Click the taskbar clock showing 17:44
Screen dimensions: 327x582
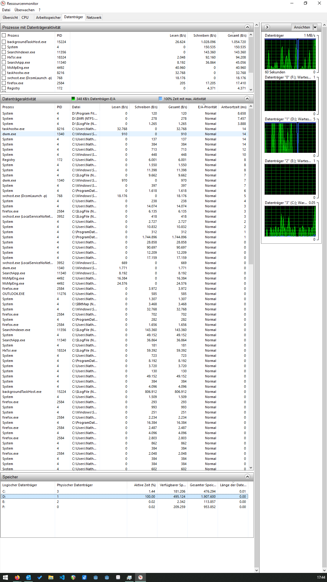click(x=321, y=577)
